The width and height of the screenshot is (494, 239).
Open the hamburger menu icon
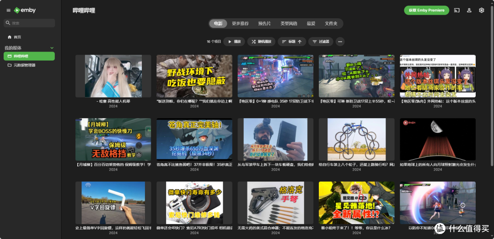pos(9,10)
